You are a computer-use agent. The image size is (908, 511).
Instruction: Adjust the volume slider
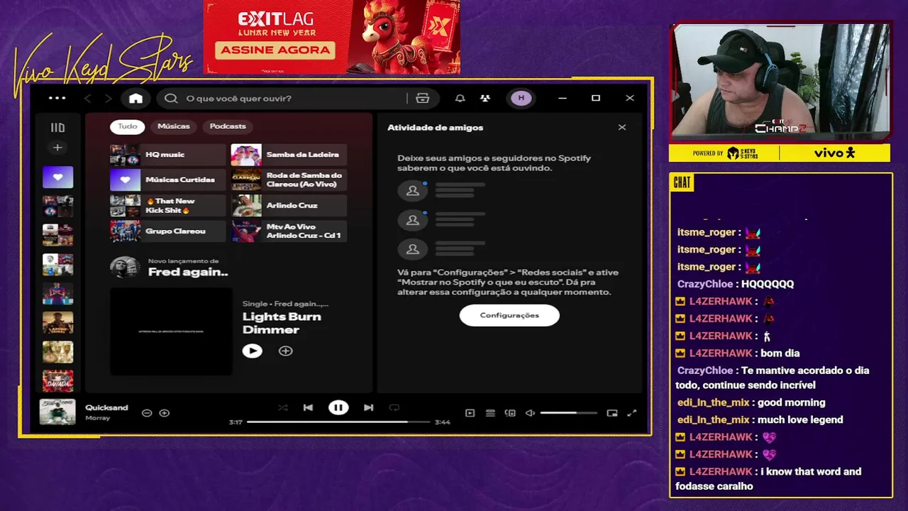click(568, 413)
